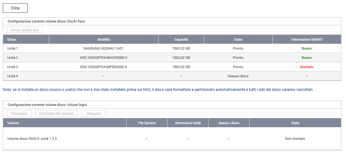Select the Unità 3 disk row
The height and width of the screenshot is (158, 346).
[x=13, y=67]
